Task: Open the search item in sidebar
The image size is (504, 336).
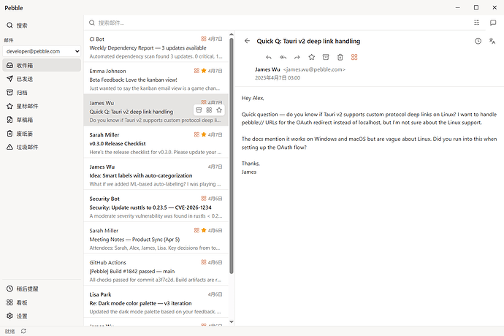Action: pos(42,26)
